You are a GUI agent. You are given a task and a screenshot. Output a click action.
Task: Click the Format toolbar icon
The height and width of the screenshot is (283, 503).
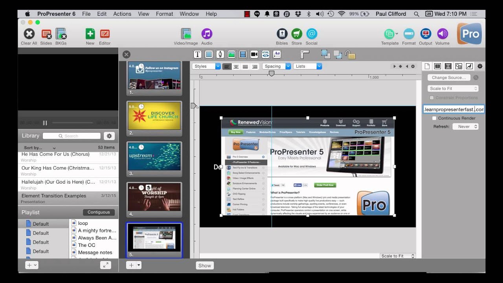tap(409, 34)
